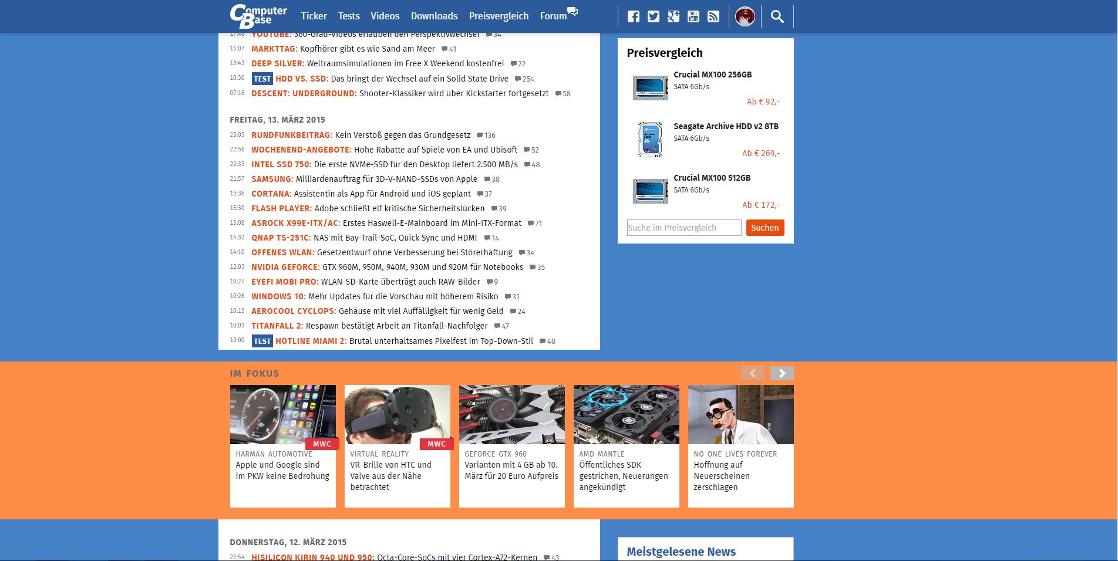Click the Forum speech bubble icon
The width and height of the screenshot is (1118, 561).
(573, 11)
